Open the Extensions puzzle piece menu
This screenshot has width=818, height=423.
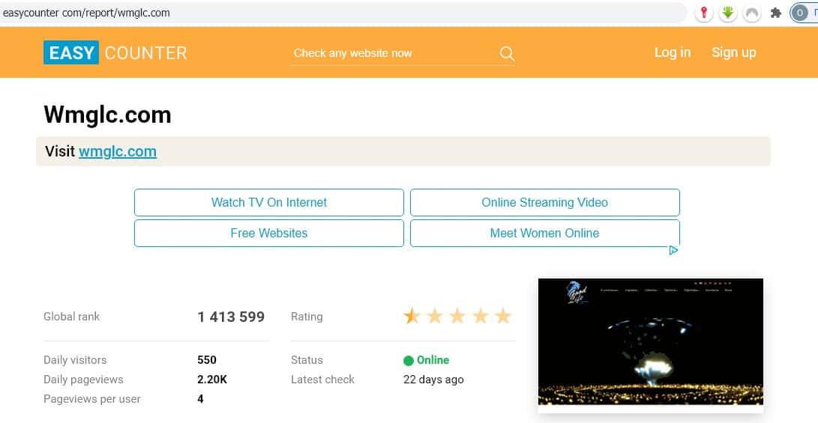tap(776, 13)
